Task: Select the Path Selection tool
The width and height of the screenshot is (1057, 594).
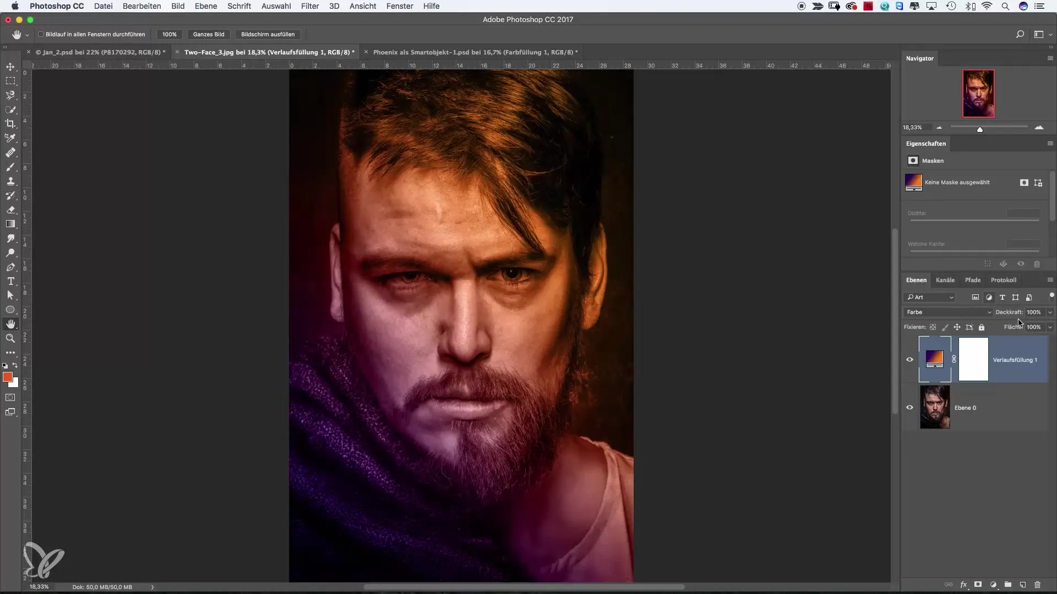Action: 10,295
